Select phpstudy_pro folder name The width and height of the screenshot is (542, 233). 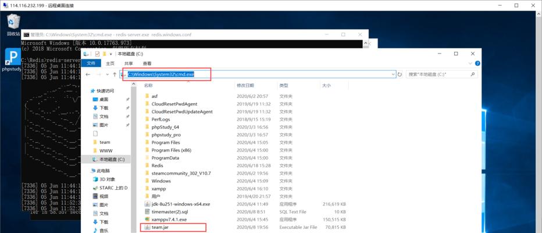[x=166, y=135]
